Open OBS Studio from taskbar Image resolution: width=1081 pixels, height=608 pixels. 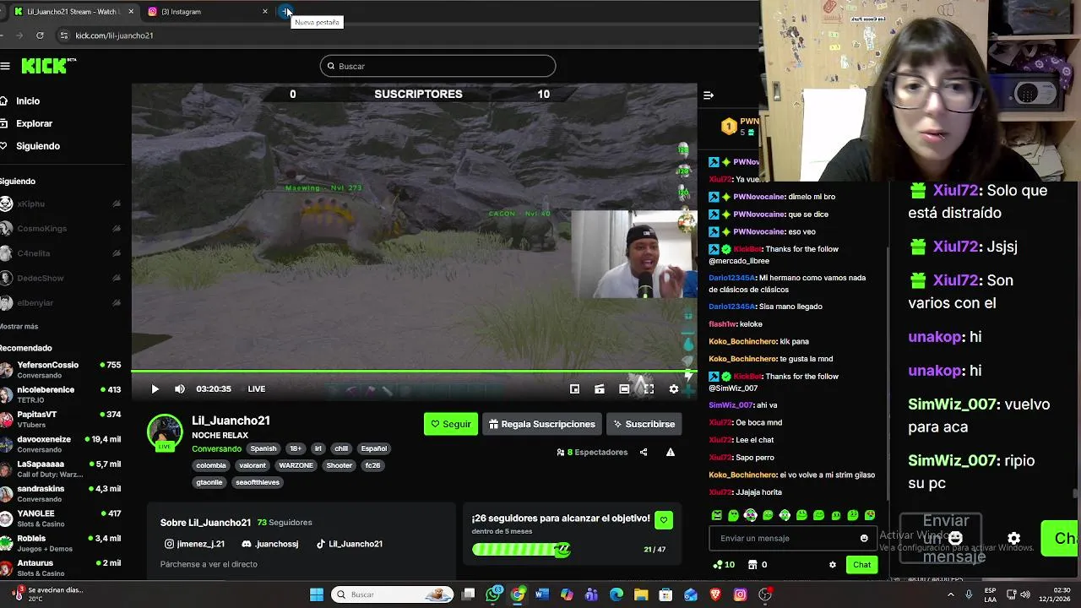pos(765,594)
